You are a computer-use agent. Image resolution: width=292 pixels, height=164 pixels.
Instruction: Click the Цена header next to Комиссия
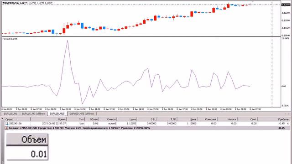(x=187, y=119)
